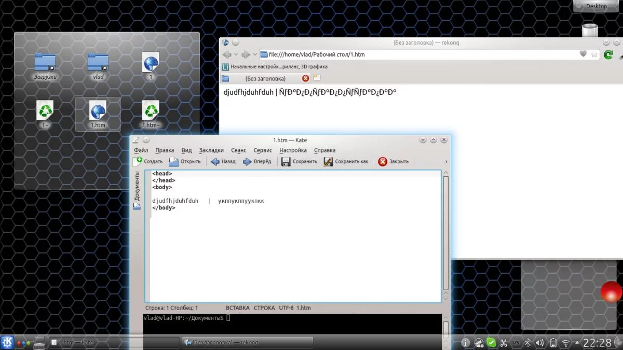Click the Сохранить как toolbar button
623x350 pixels.
click(x=328, y=162)
